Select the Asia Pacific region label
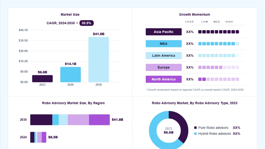 tap(164, 32)
